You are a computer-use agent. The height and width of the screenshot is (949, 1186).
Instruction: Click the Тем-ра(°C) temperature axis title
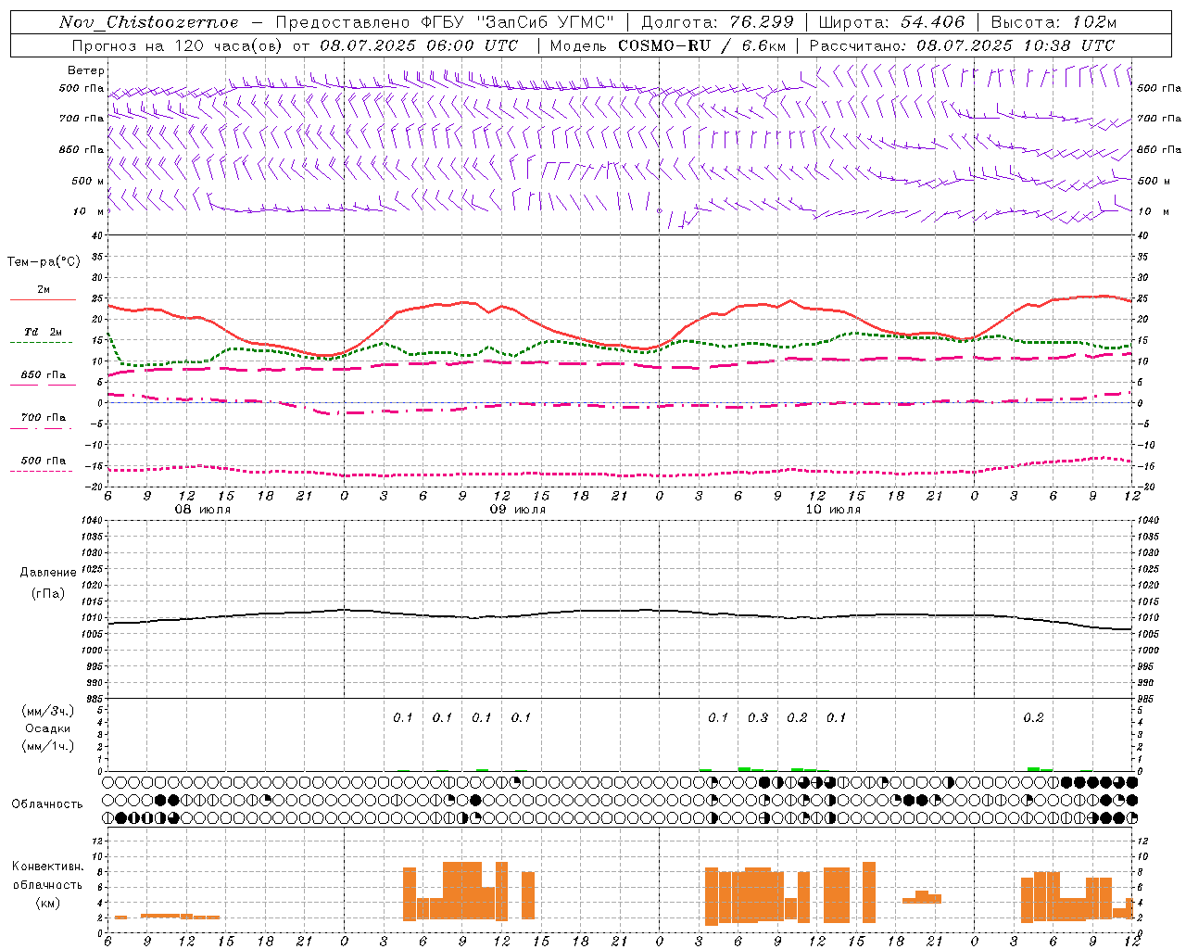pos(44,262)
